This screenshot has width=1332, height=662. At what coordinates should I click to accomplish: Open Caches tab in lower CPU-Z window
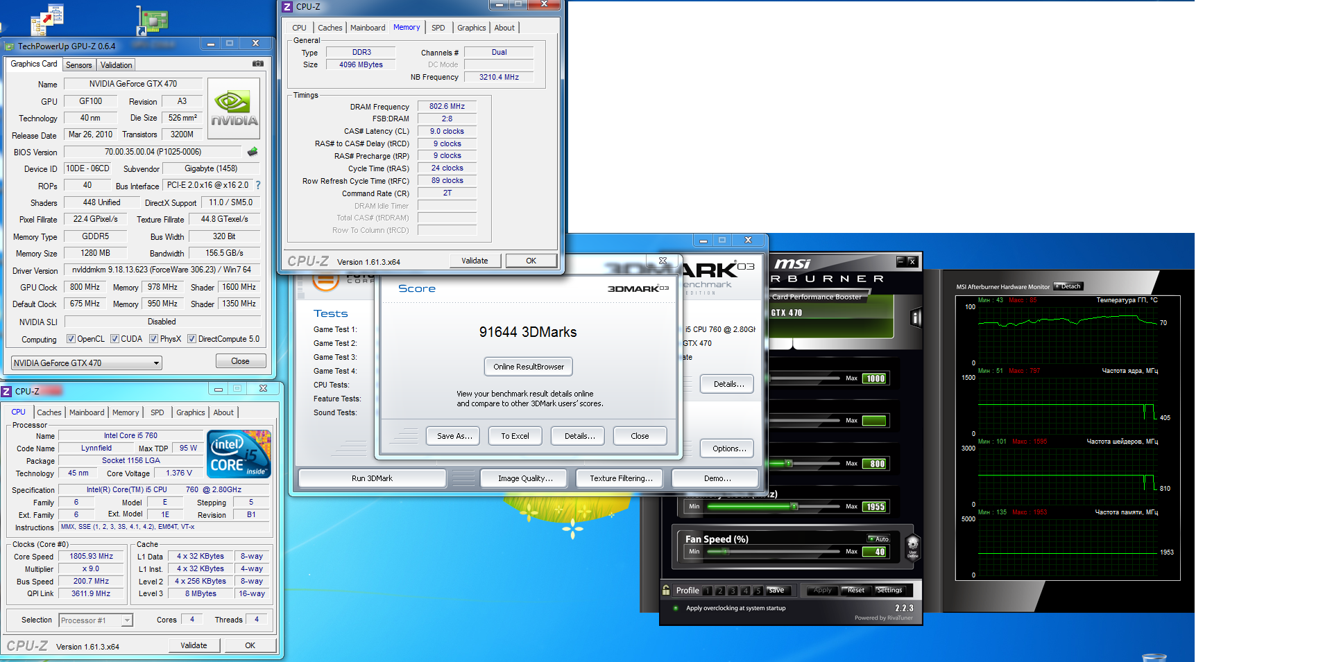click(49, 412)
